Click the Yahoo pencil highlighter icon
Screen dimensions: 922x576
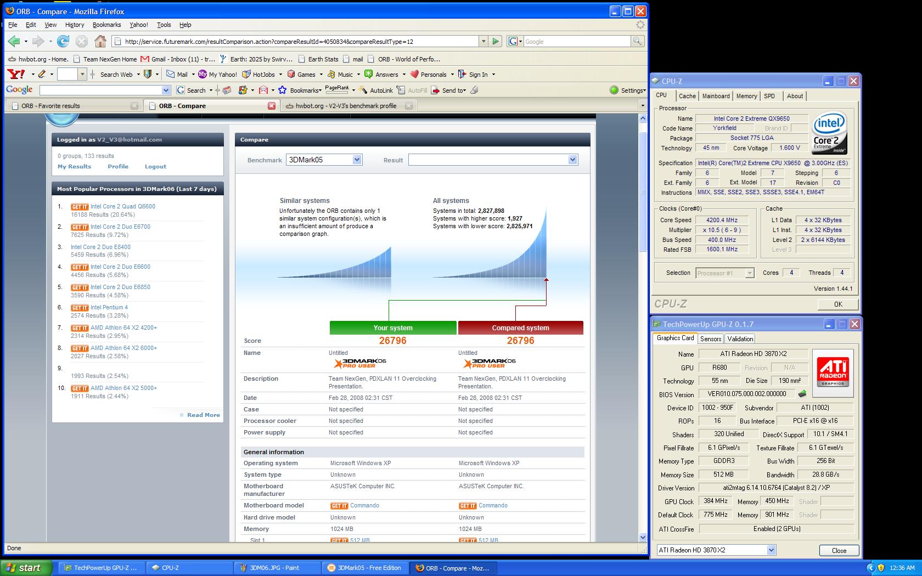click(42, 74)
